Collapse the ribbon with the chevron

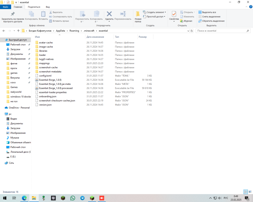[x=246, y=7]
